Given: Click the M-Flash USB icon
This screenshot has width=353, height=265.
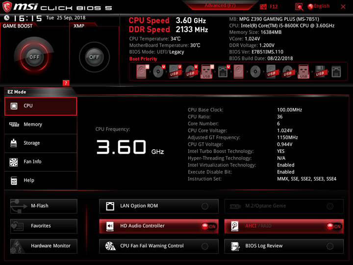Looking at the screenshot, I should click(19, 206).
